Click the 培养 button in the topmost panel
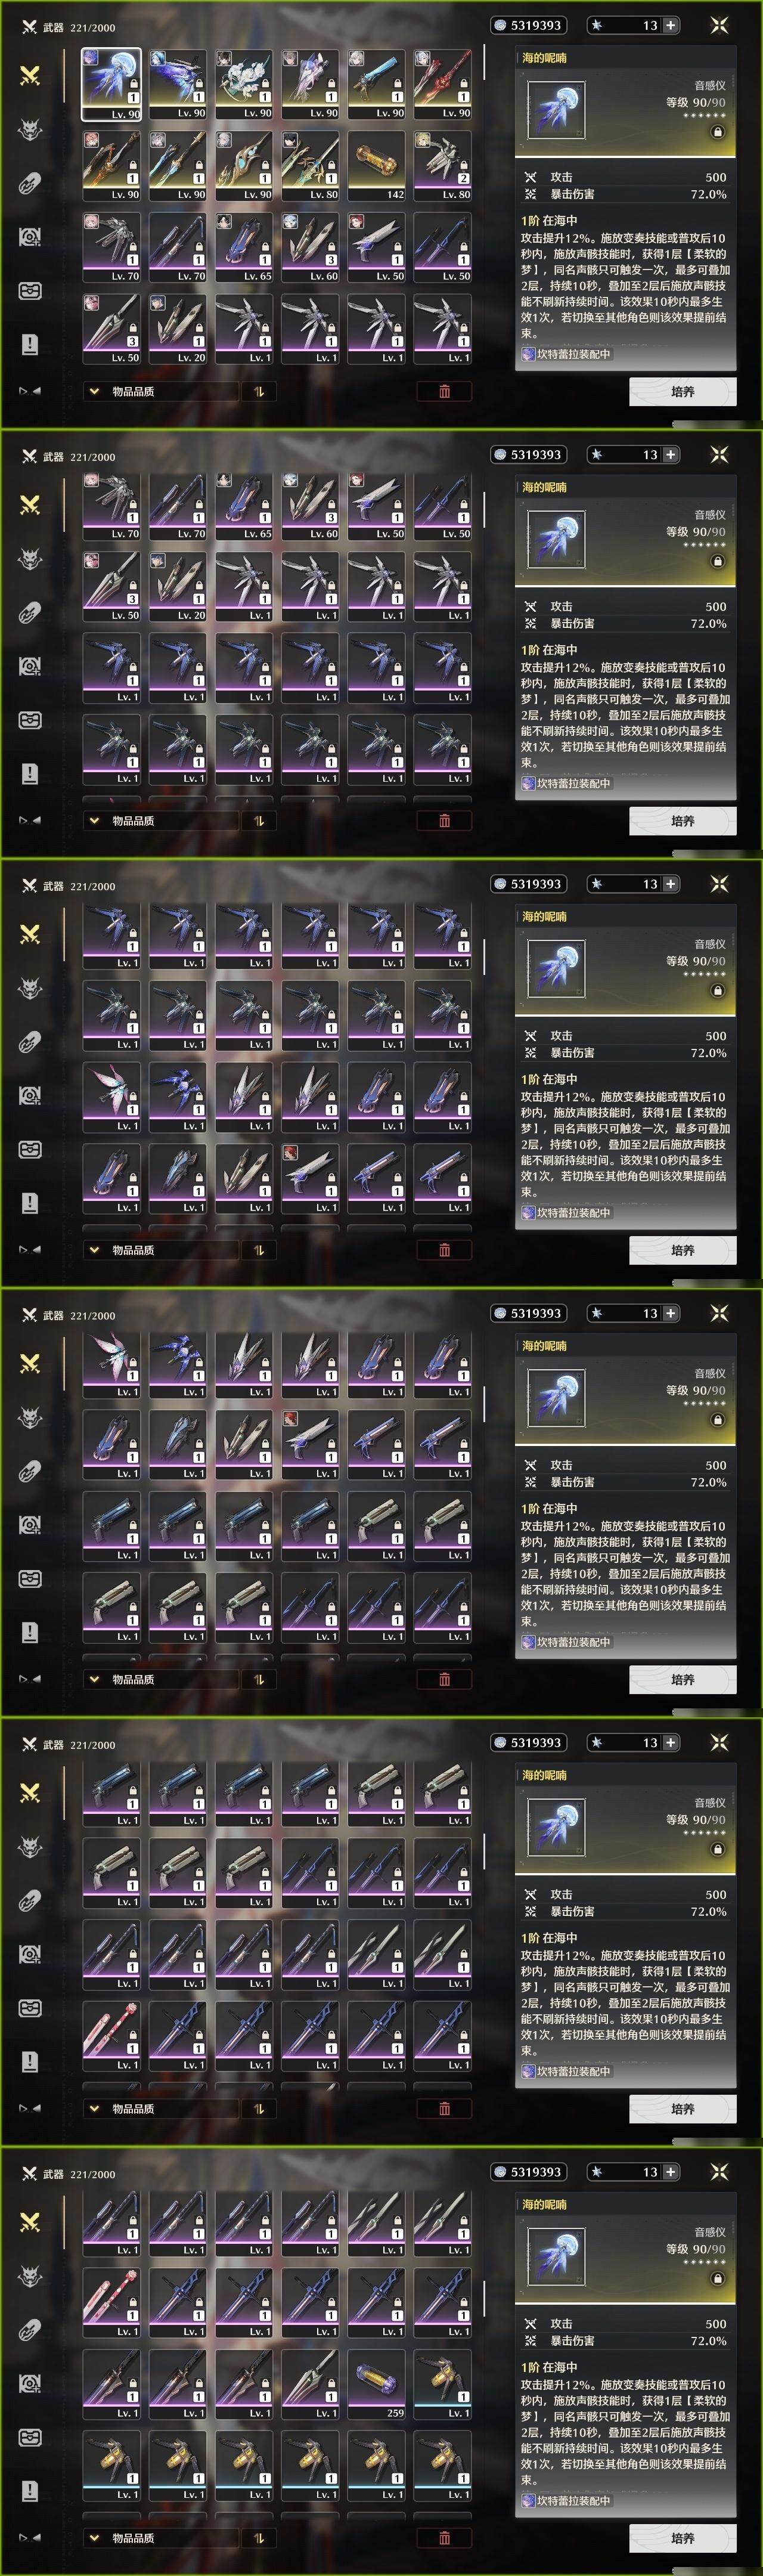 pos(683,391)
